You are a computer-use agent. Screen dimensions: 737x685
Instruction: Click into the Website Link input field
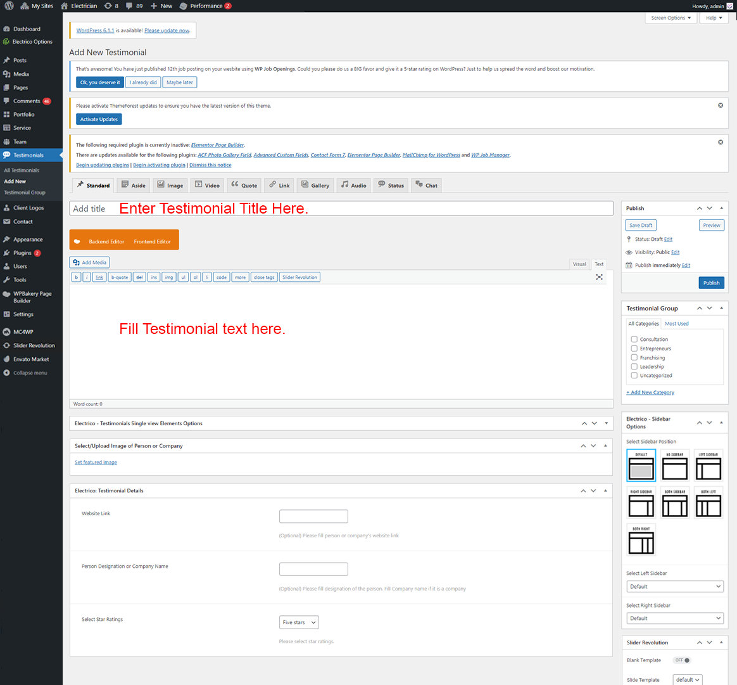pyautogui.click(x=313, y=516)
